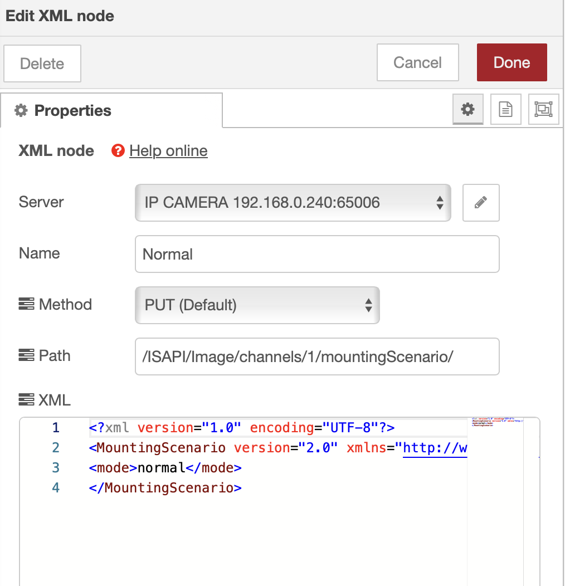Open the node description editor document icon
565x586 pixels.
pos(505,109)
